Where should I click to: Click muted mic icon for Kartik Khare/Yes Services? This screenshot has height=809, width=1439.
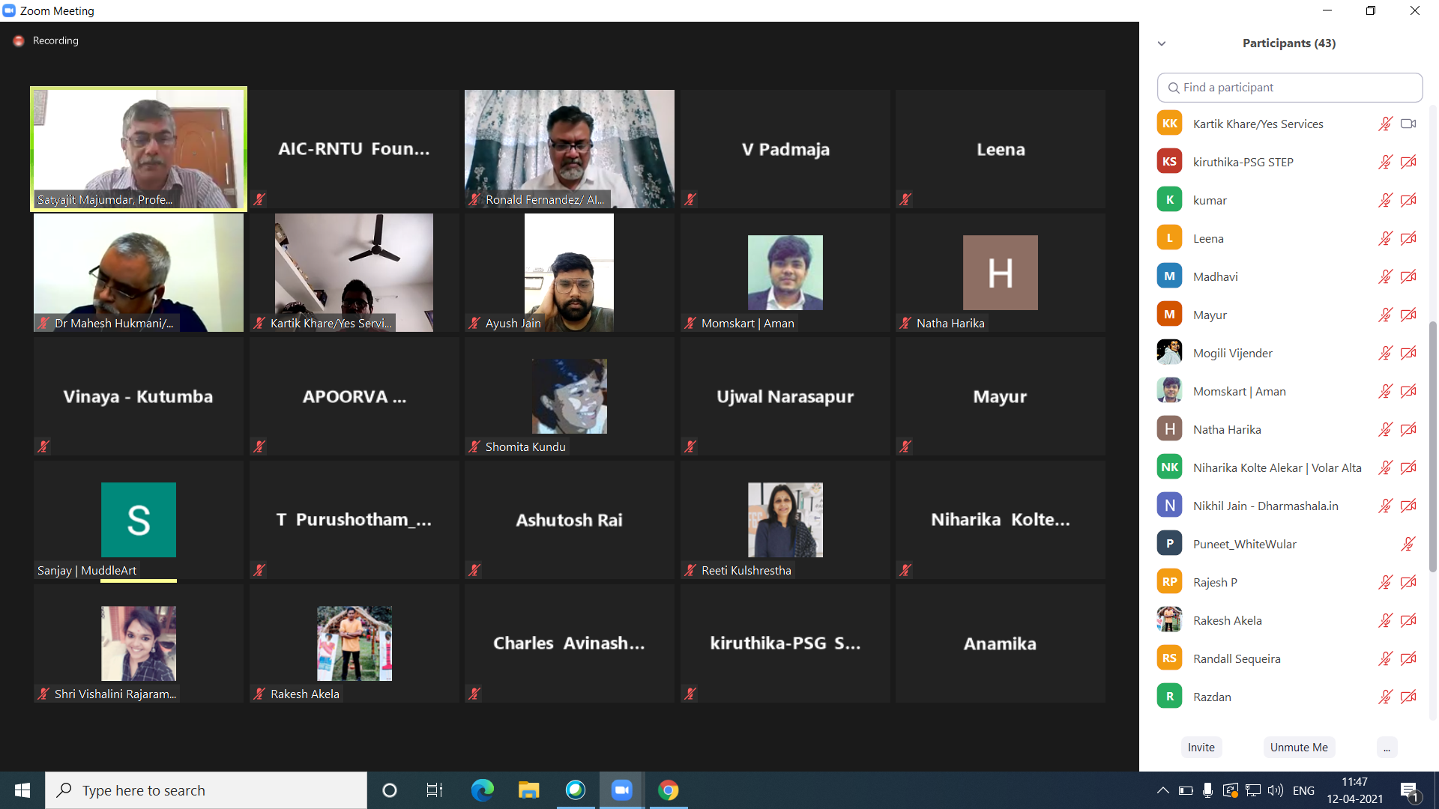click(x=1385, y=124)
